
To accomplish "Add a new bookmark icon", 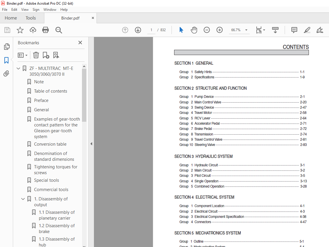I will 46,55.
